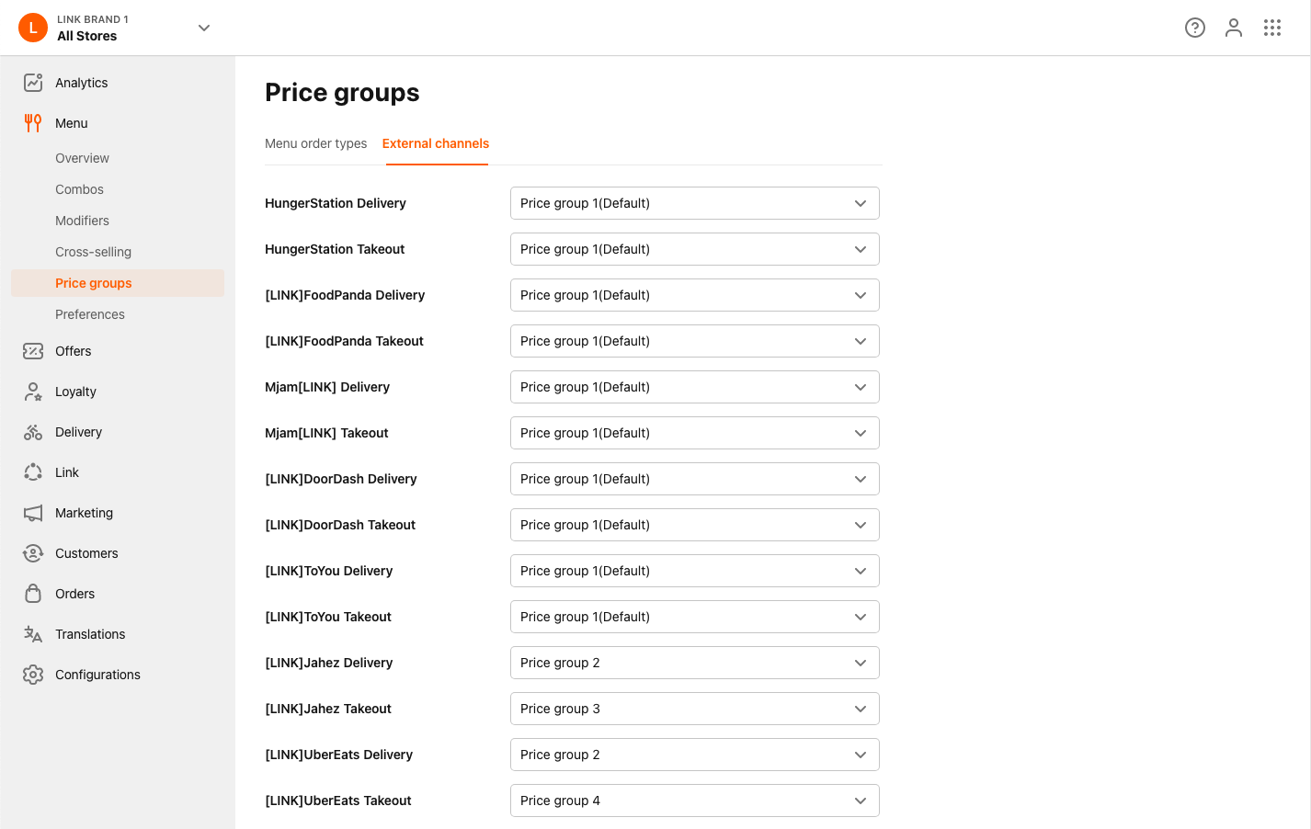The height and width of the screenshot is (829, 1311).
Task: Open [LINK]UberEats Delivery price group dropdown
Action: point(695,755)
